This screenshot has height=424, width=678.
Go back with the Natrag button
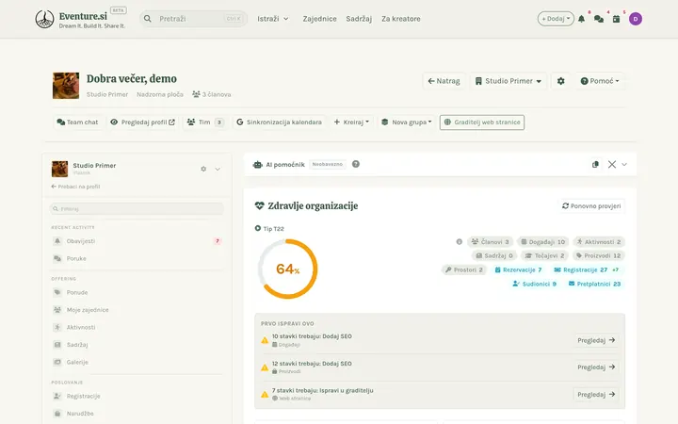tap(444, 81)
